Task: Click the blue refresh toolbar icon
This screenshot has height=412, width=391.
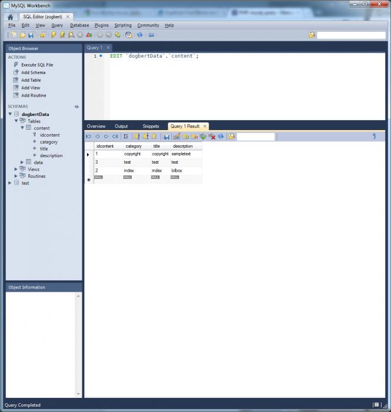Action: pos(140,35)
